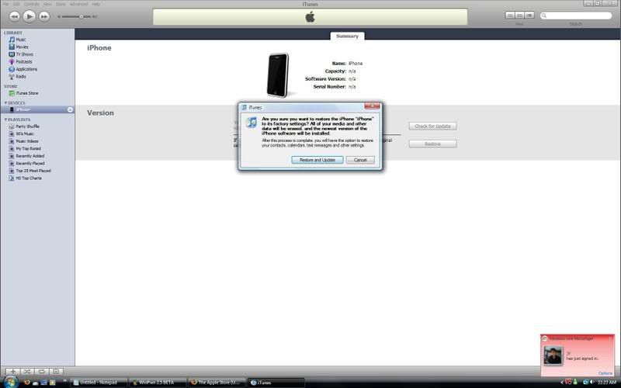Viewport: 621px width, 388px height.
Task: Cancel the restore dialog
Action: pos(360,160)
